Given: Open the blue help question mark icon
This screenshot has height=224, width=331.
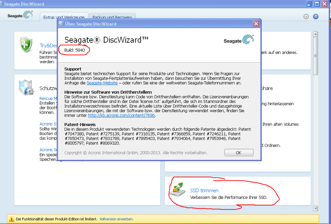Looking at the screenshot, I should [x=316, y=17].
